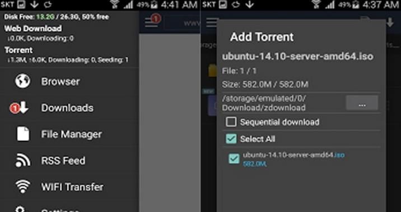The width and height of the screenshot is (401, 212).
Task: Tap the Add Torrent dialog title
Action: pos(262,37)
